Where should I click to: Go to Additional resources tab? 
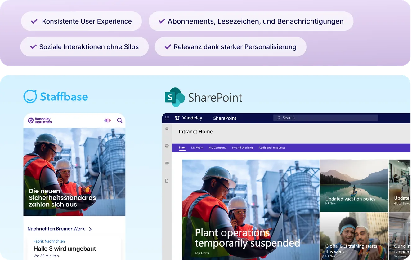tap(272, 148)
